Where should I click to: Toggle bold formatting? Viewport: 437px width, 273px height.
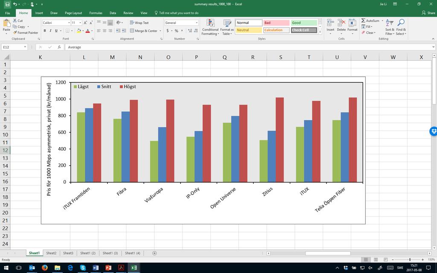pyautogui.click(x=44, y=31)
